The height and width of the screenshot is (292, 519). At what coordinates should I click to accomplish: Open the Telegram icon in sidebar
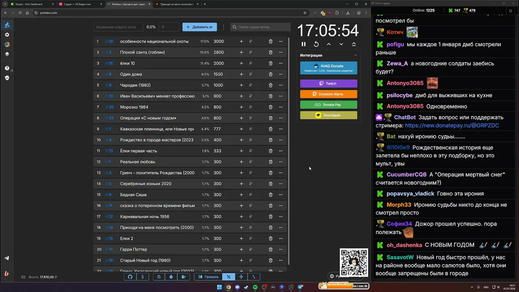[x=7, y=258]
